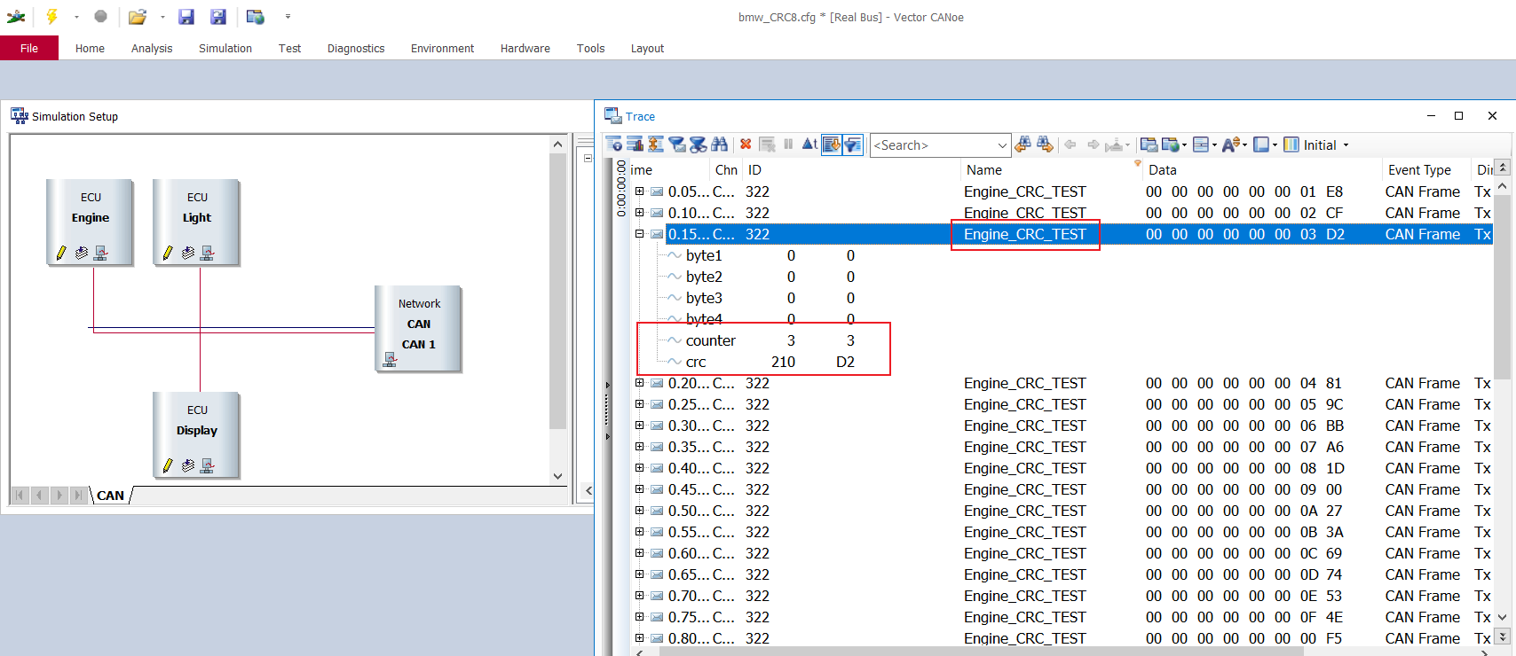Save the configuration with the first floppy-disk icon
The width and height of the screenshot is (1516, 656).
[186, 16]
